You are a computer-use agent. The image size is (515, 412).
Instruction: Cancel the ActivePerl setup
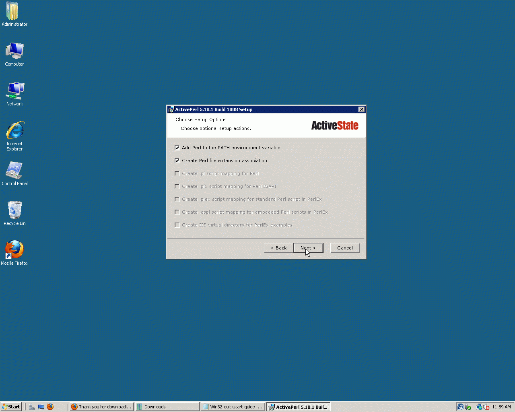(x=345, y=248)
